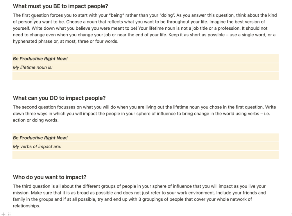This screenshot has width=292, height=216.
Task: Click the empty box under "My lifetime noun is:"
Action: pos(145,76)
